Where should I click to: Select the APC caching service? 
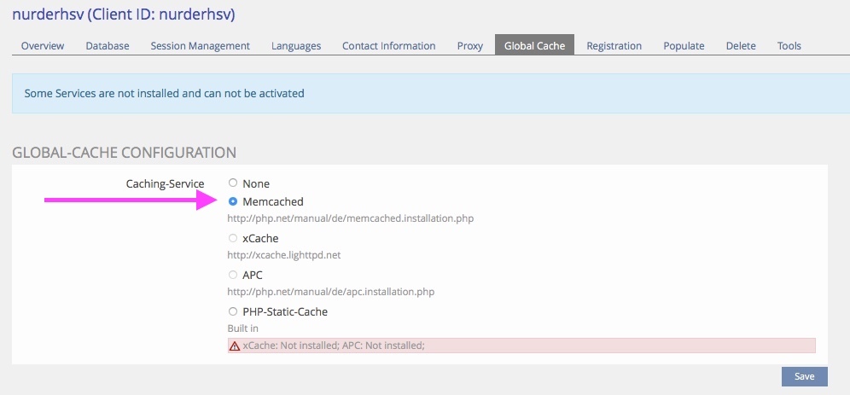(x=233, y=275)
